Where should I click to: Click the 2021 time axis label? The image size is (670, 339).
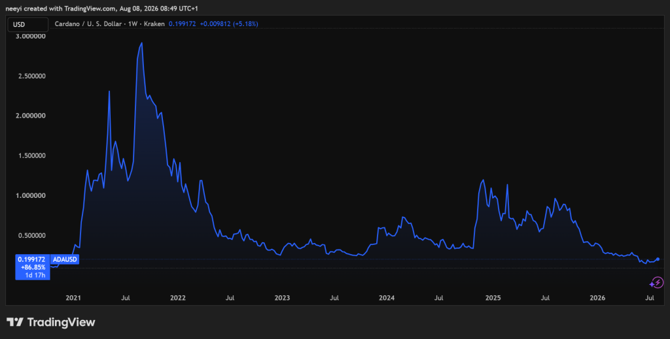[73, 298]
